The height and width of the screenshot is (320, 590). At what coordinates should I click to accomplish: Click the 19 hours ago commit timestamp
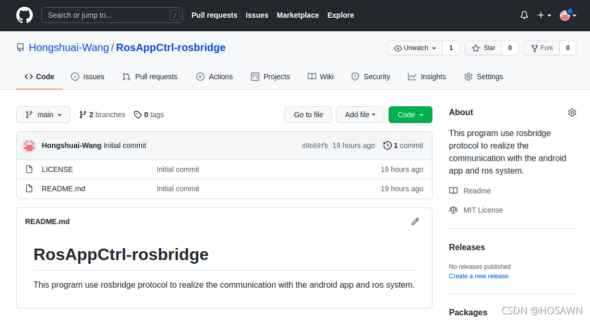tap(353, 145)
